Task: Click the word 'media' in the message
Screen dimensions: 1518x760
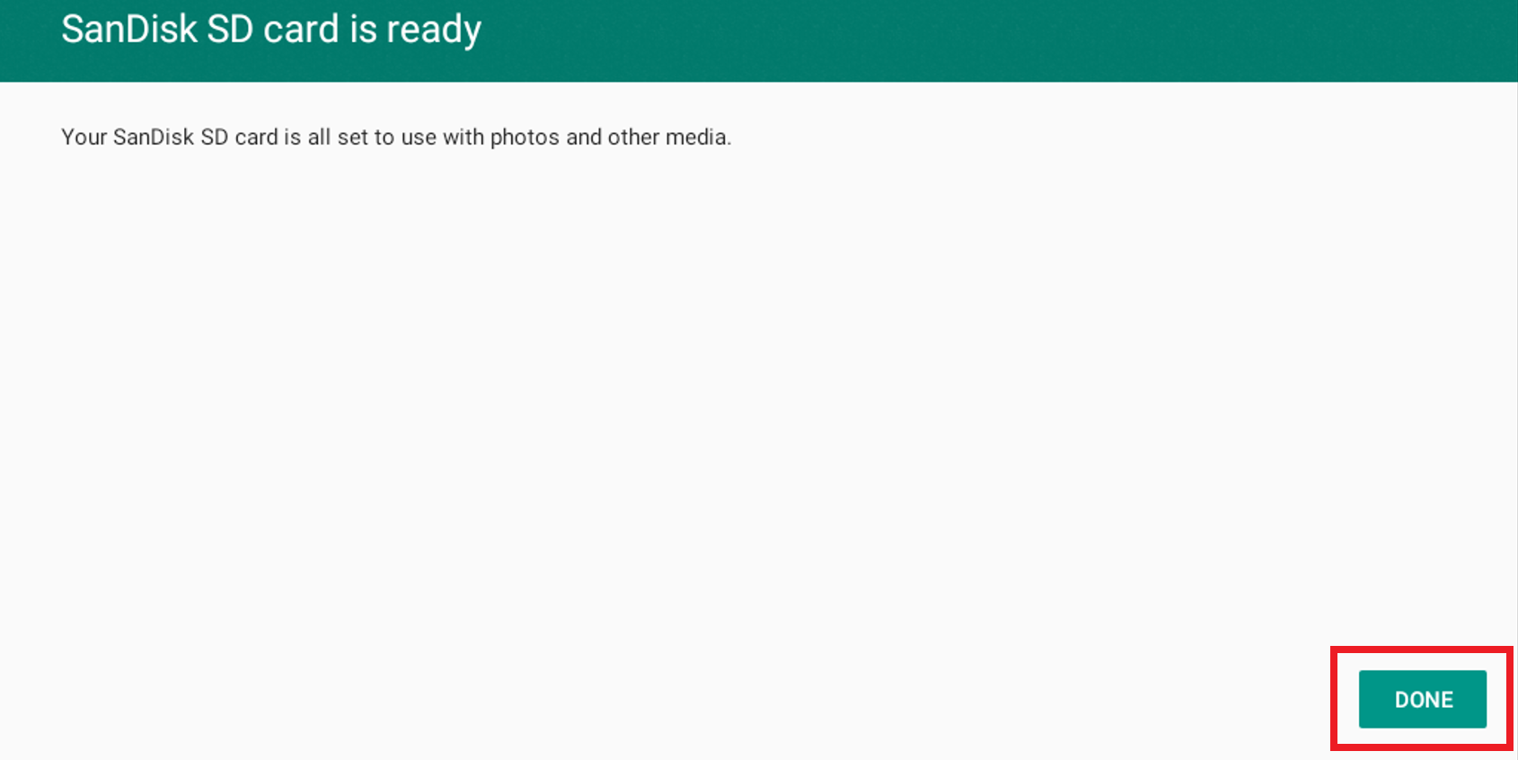Action: pos(698,137)
